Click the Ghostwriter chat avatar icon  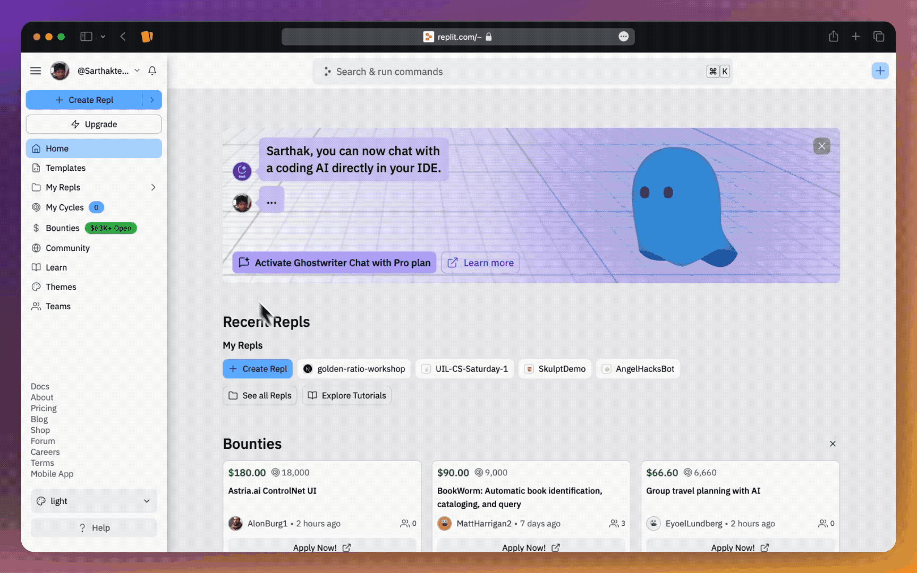tap(242, 171)
